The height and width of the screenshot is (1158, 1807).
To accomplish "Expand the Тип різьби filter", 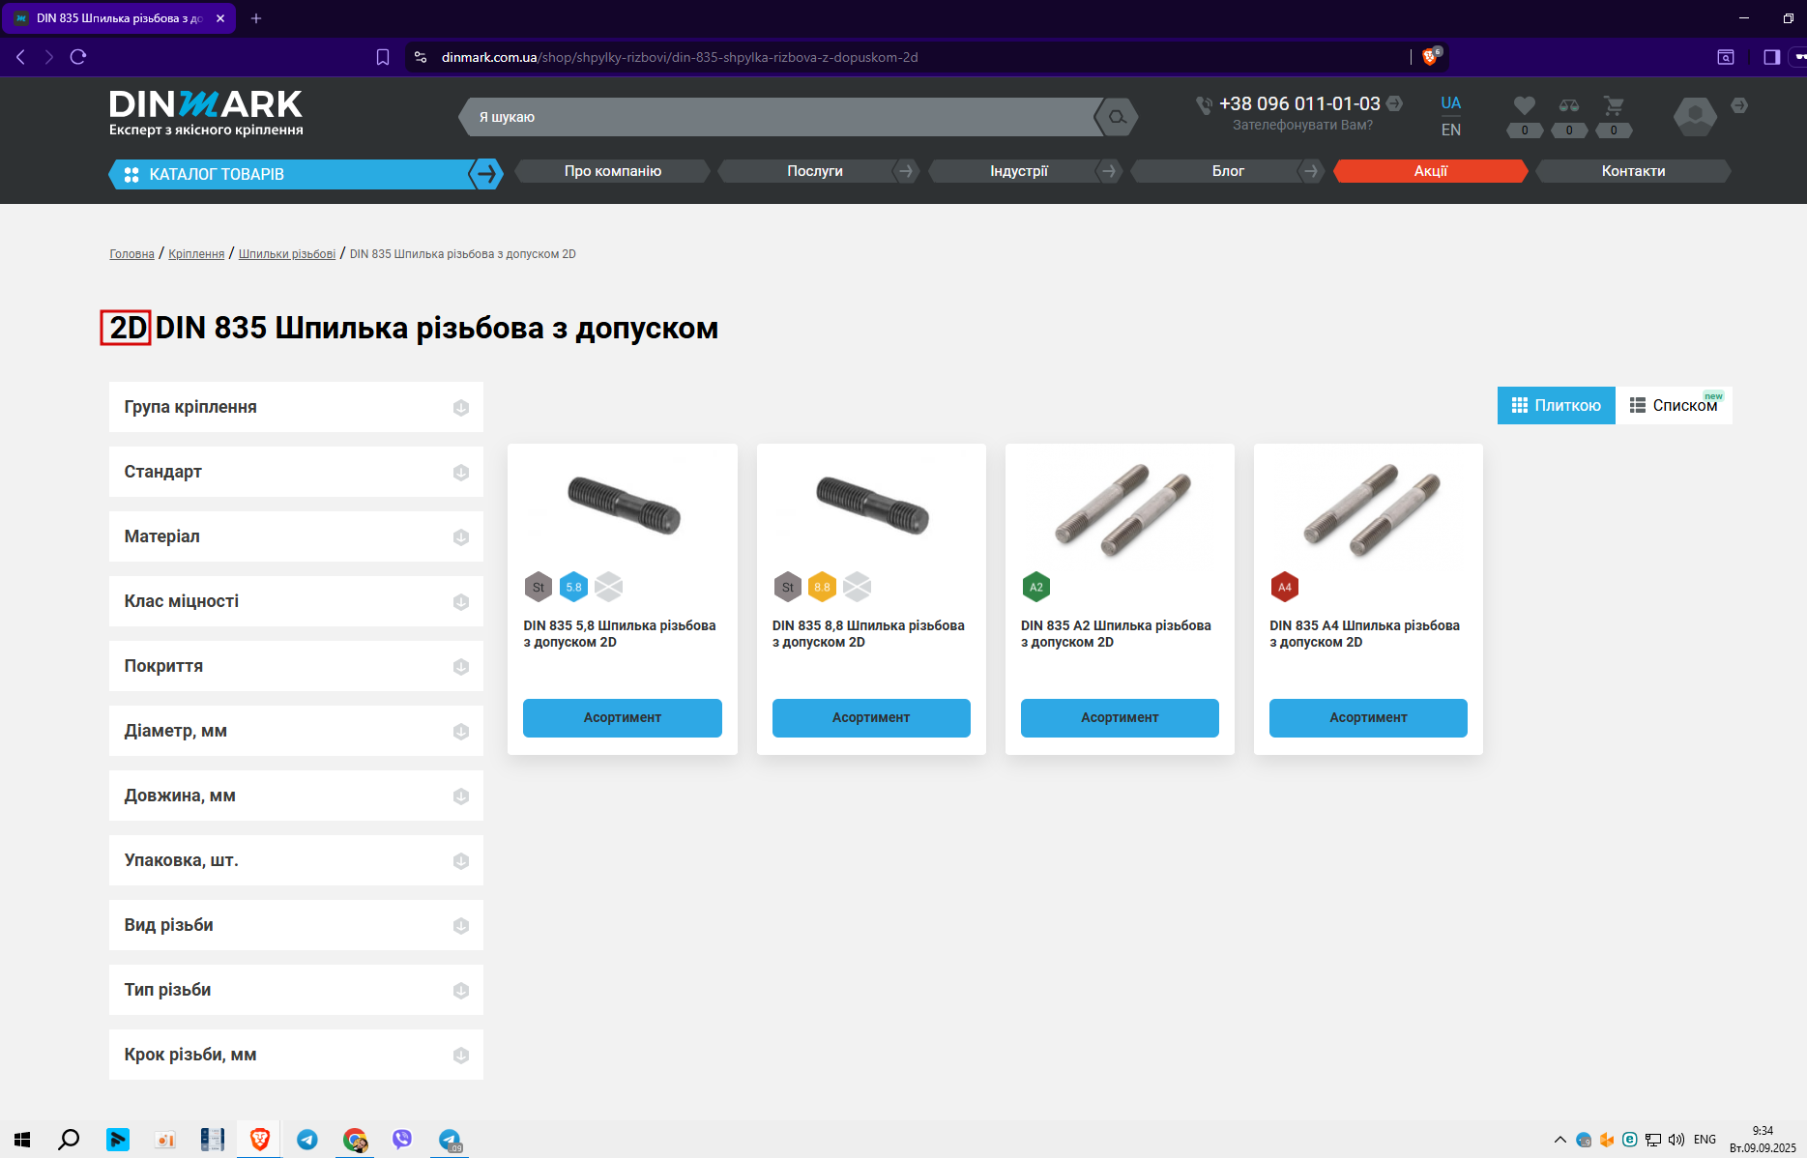I will click(296, 990).
